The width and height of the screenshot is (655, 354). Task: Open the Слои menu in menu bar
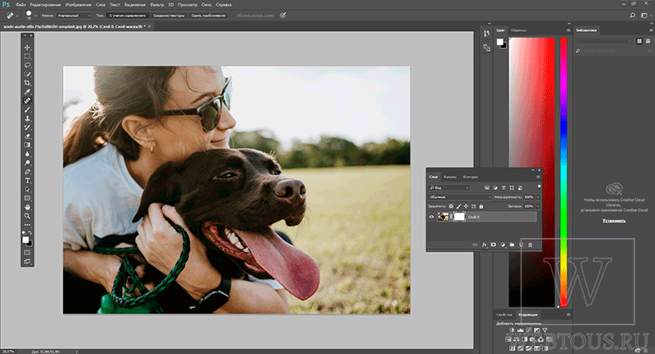tap(101, 5)
